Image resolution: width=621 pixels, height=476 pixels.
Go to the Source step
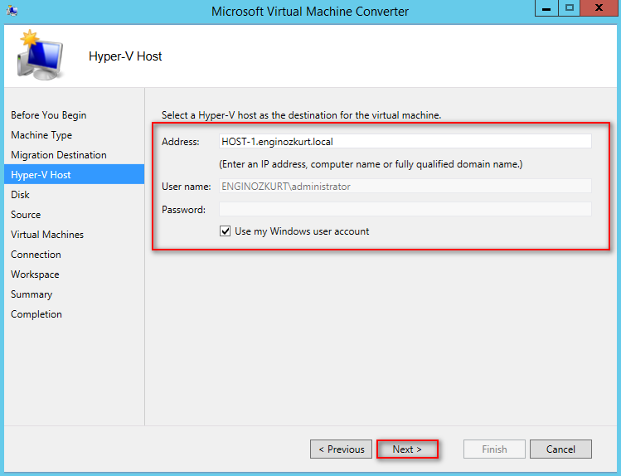tap(26, 215)
